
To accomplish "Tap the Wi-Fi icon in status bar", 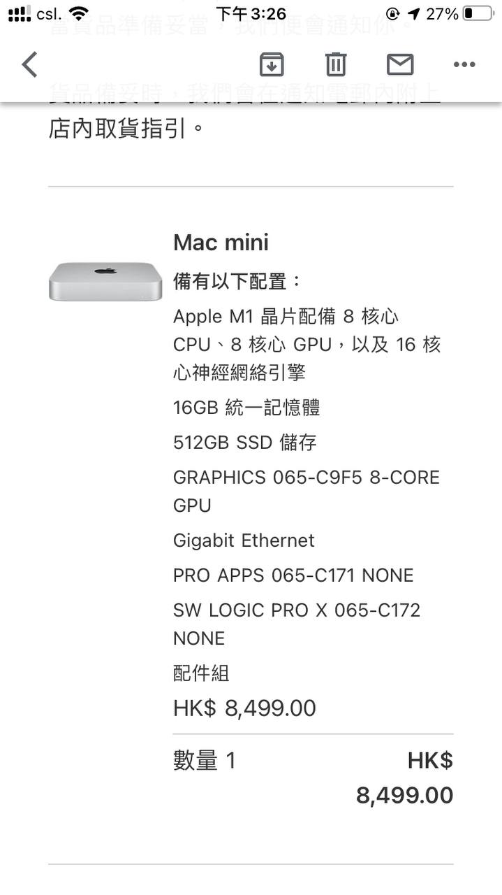I will (x=79, y=13).
